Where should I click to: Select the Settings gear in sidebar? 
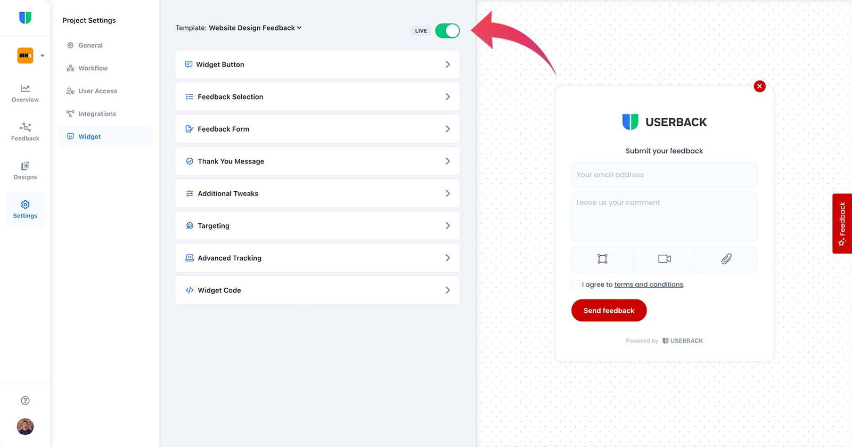tap(25, 205)
